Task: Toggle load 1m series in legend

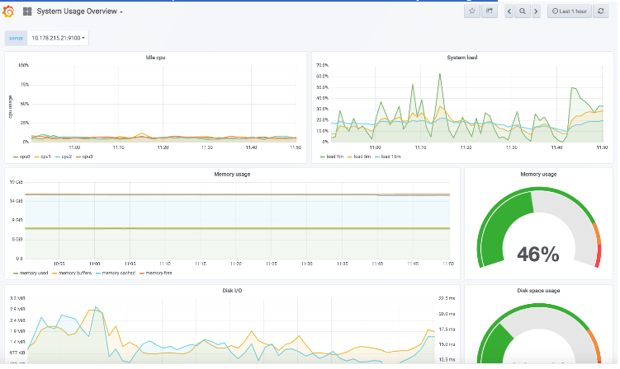Action: (332, 156)
